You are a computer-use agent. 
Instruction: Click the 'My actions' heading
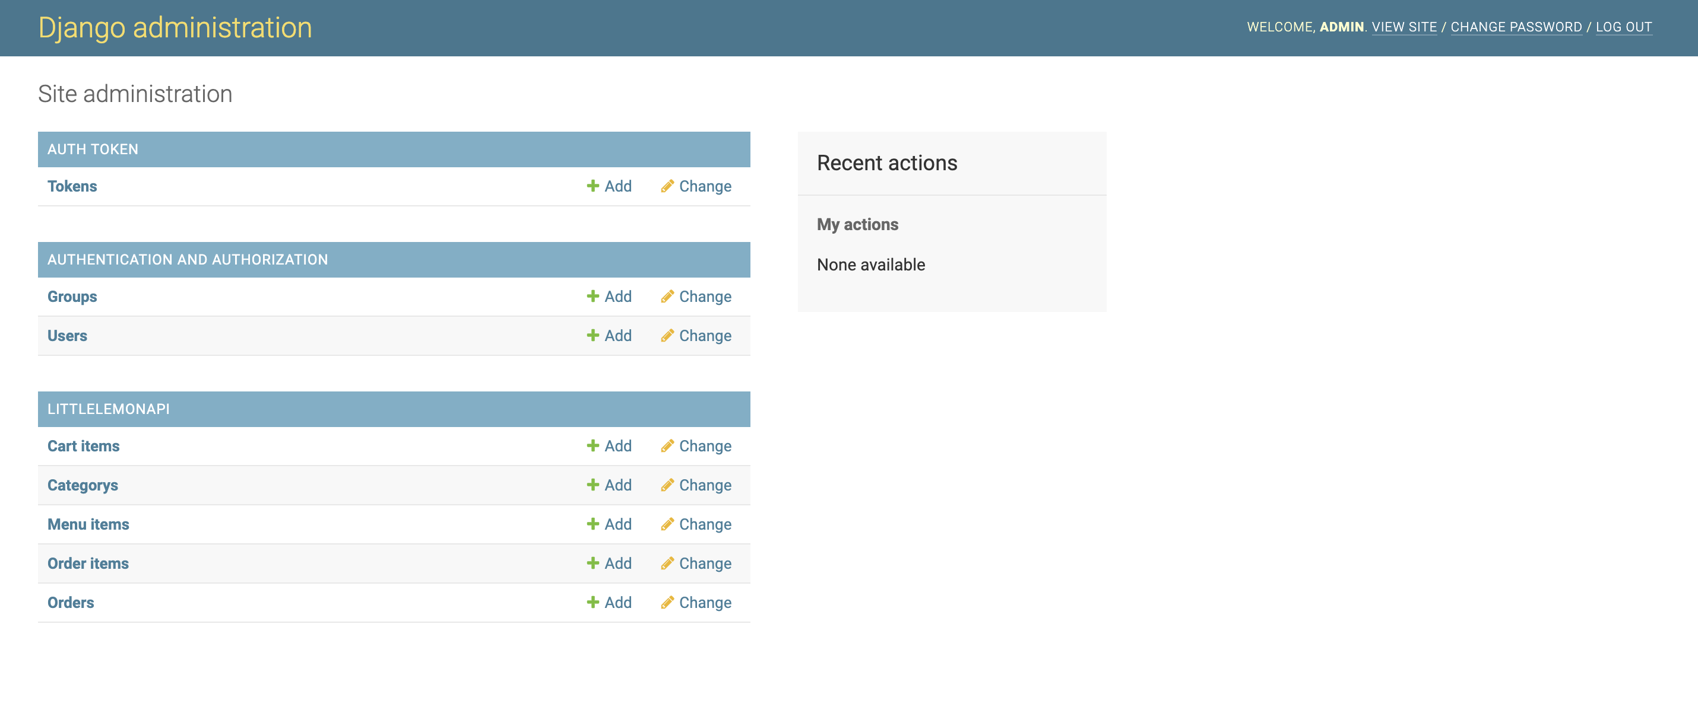[857, 225]
